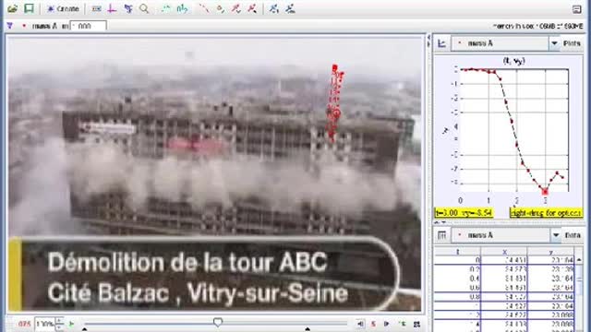The height and width of the screenshot is (332, 591).
Task: Click the right-drag for options hint
Action: [546, 213]
